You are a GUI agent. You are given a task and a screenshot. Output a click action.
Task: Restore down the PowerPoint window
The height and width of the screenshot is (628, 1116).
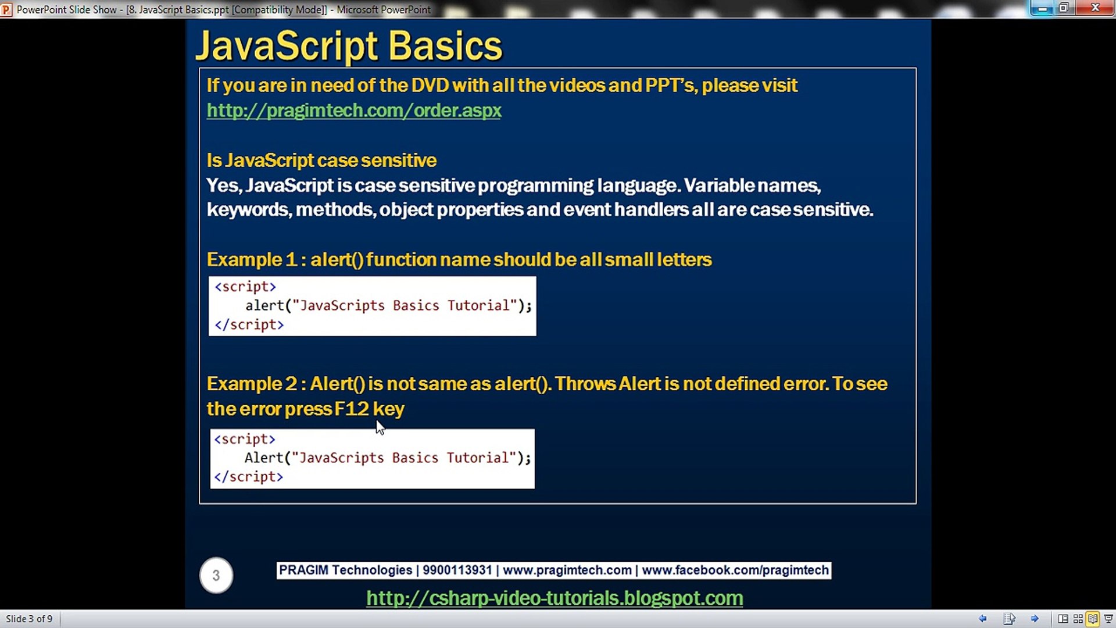[x=1064, y=8]
